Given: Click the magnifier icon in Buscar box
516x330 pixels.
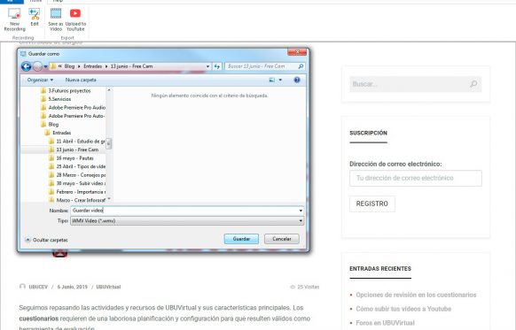Looking at the screenshot, I should 473,84.
